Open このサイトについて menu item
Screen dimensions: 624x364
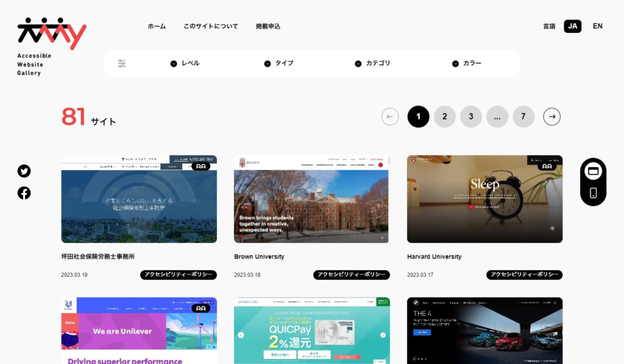(211, 26)
